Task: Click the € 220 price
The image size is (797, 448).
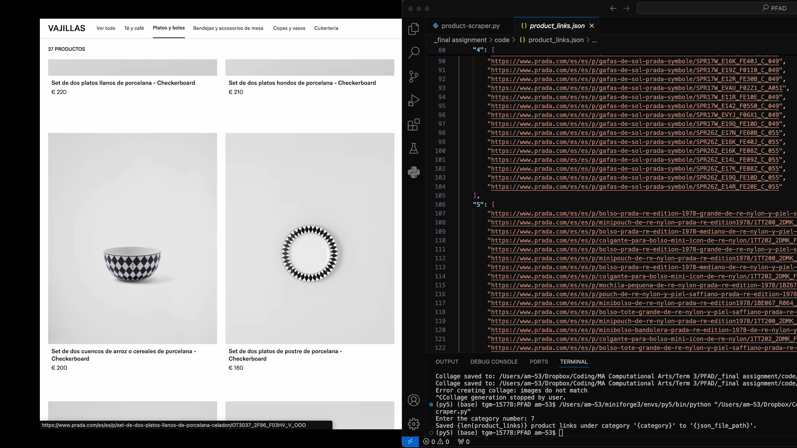Action: pos(59,92)
